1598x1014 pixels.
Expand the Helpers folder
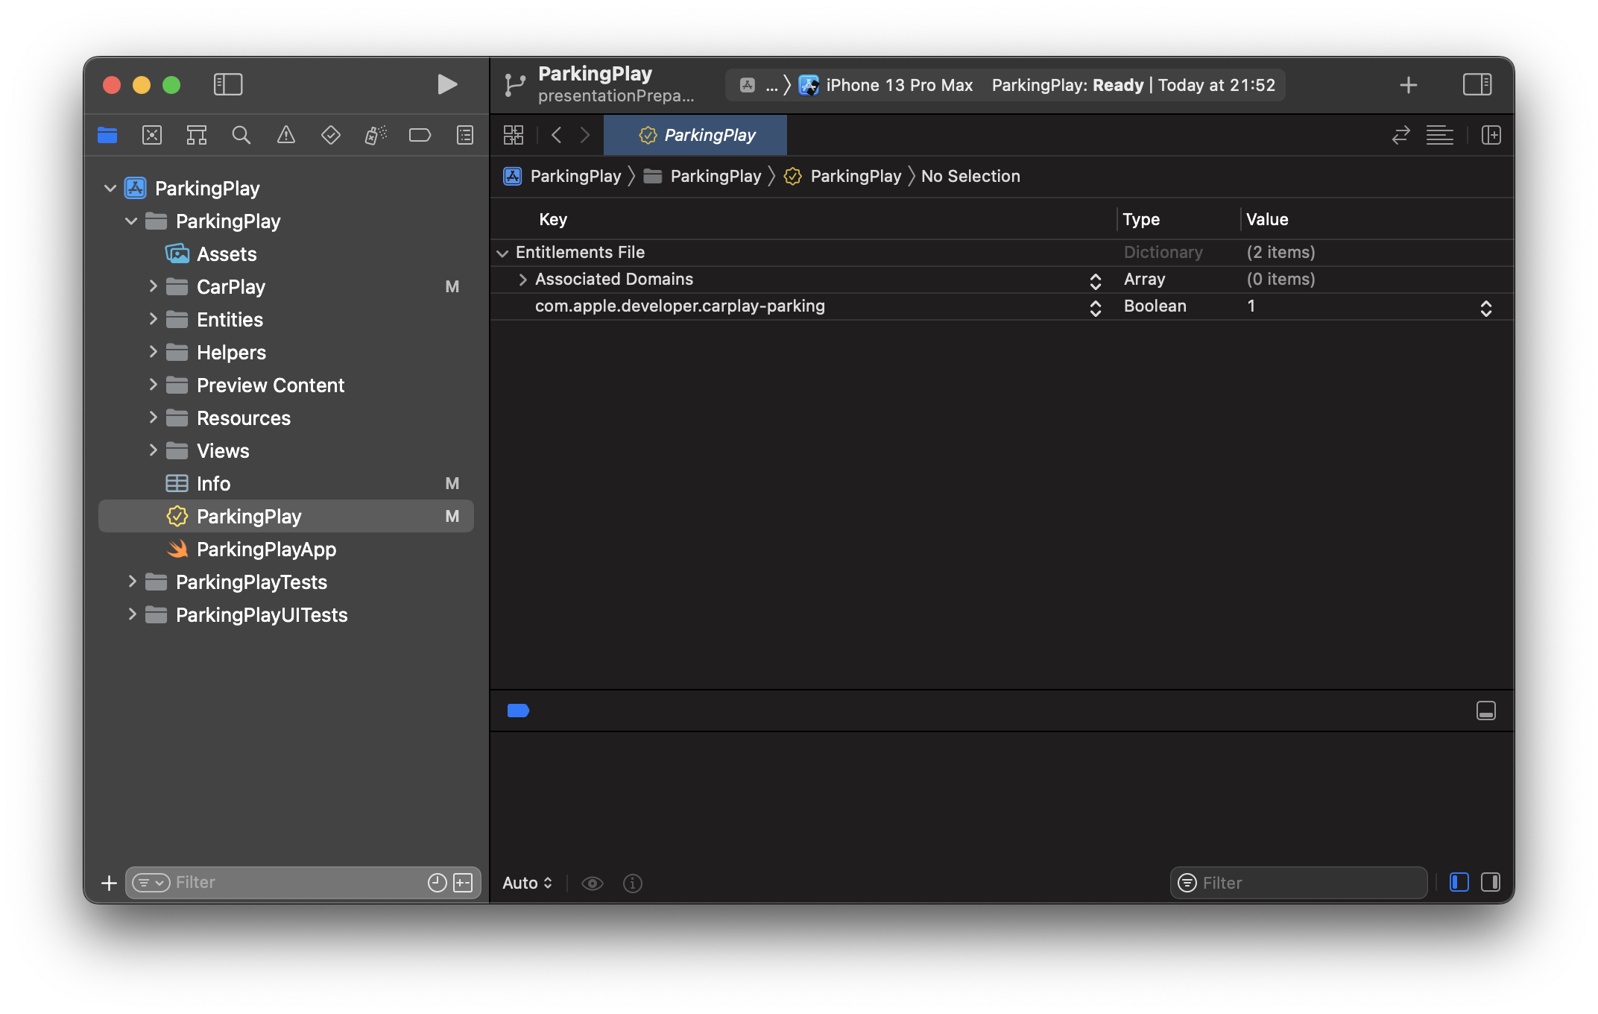click(153, 352)
